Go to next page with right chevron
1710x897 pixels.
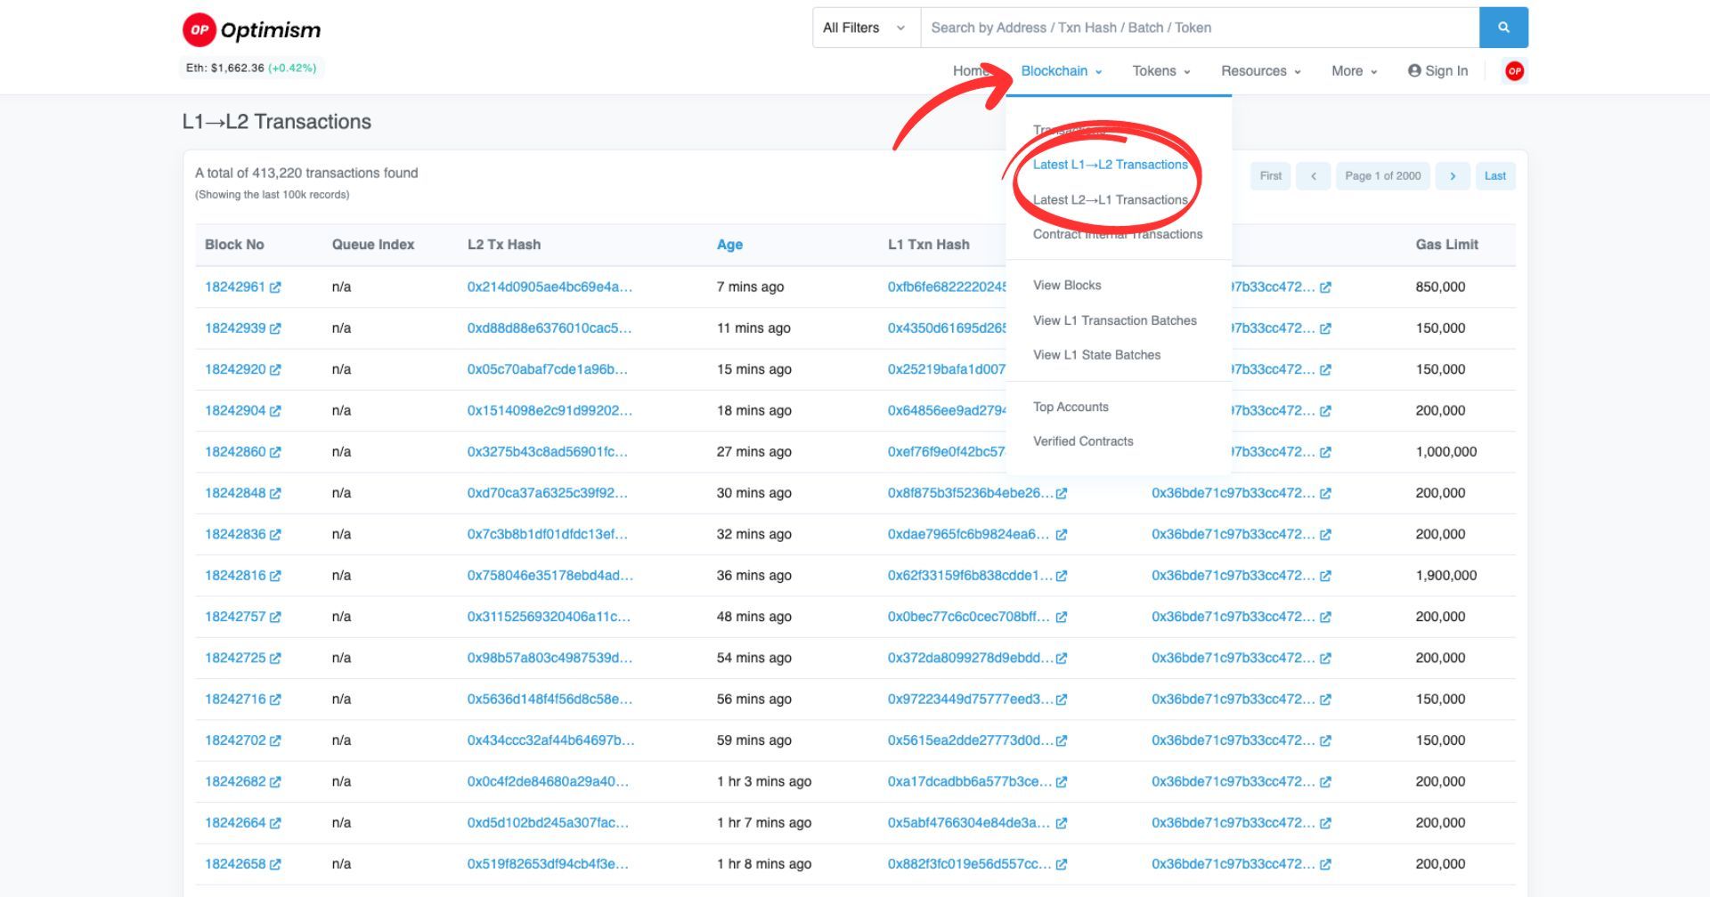coord(1453,176)
